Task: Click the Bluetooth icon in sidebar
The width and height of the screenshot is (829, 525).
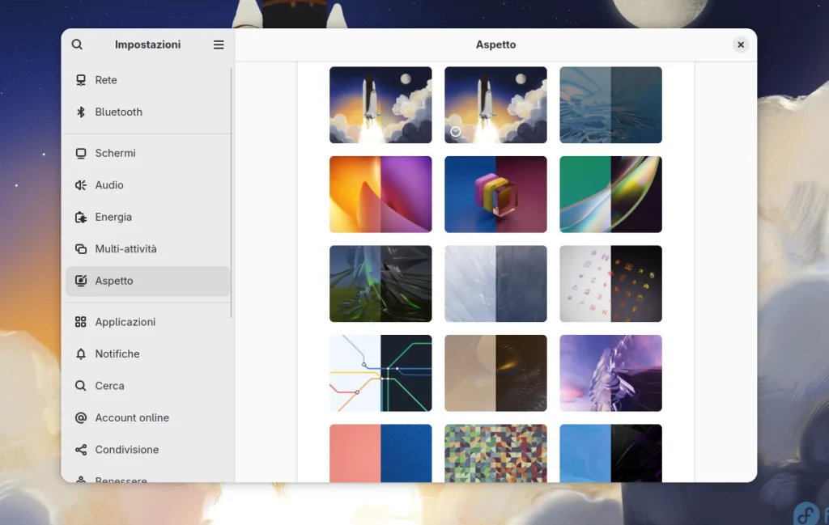Action: 81,112
